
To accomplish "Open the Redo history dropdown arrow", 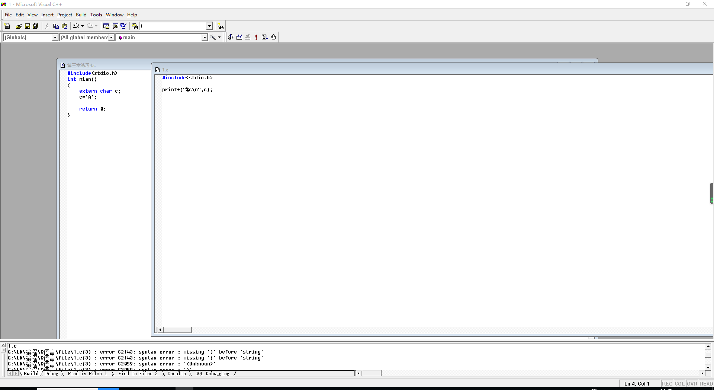I will pos(96,26).
